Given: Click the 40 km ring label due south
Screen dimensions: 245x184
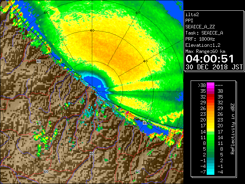Looking at the screenshot, I should (92, 153).
